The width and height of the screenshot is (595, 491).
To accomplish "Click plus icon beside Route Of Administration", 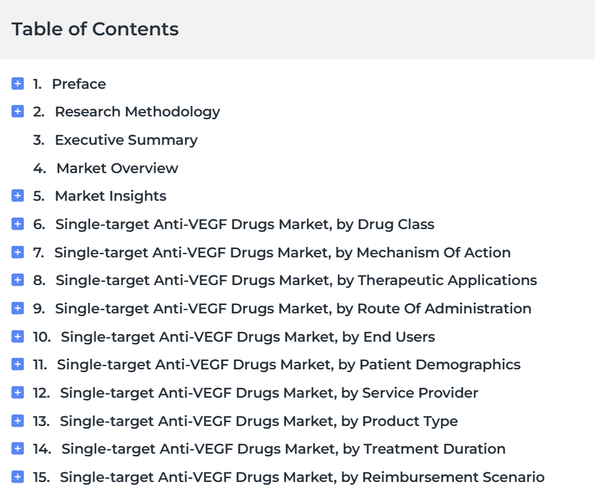I will click(17, 308).
